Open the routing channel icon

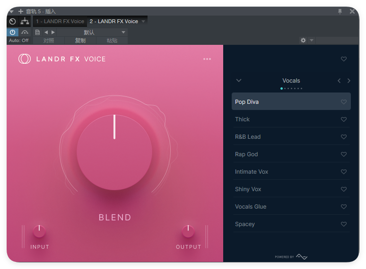[x=25, y=21]
